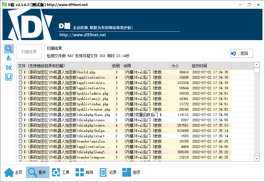Screen dimensions: 265x182
Task: Open the http://www.d99net.net banner link
Action: tap(83, 35)
